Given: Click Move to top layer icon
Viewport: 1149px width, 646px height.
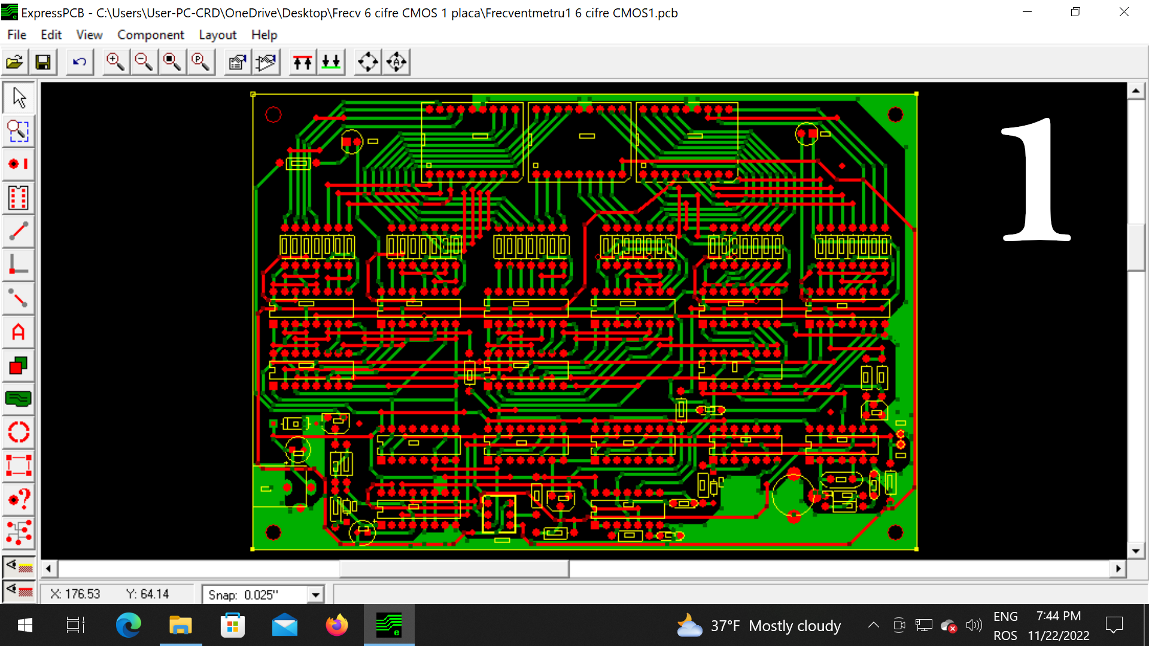Looking at the screenshot, I should pos(303,62).
